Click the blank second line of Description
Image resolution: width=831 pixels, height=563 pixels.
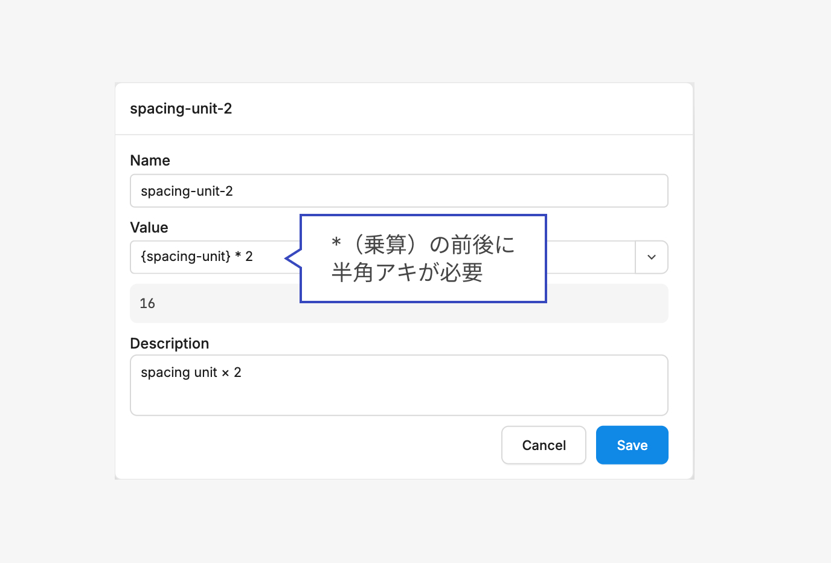coord(399,399)
